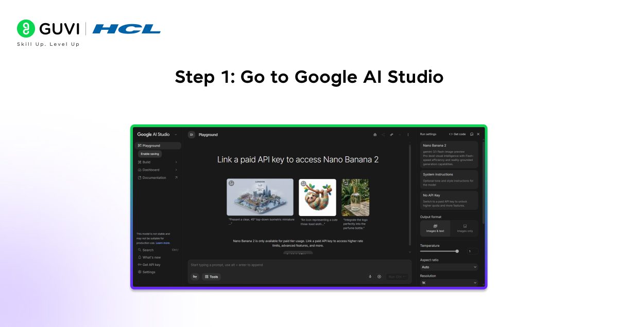Click the Temperature value field showing 1
The image size is (618, 327).
click(472, 251)
